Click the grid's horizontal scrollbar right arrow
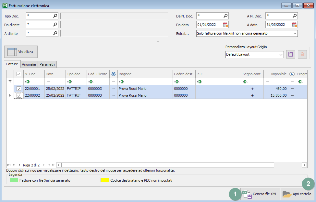The width and height of the screenshot is (316, 202). click(304, 165)
